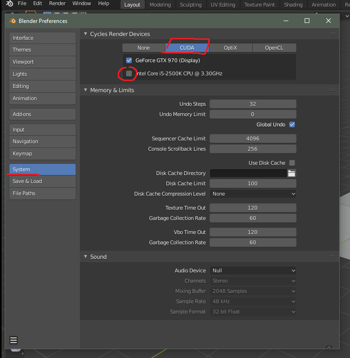Grab Sound panel drag handle
This screenshot has height=358, width=350.
tap(333, 256)
